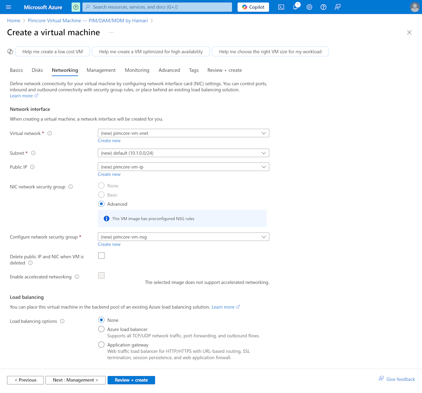Viewport: 422px width, 393px height.
Task: Show info tooltip for accelerated networking
Action: [x=77, y=277]
